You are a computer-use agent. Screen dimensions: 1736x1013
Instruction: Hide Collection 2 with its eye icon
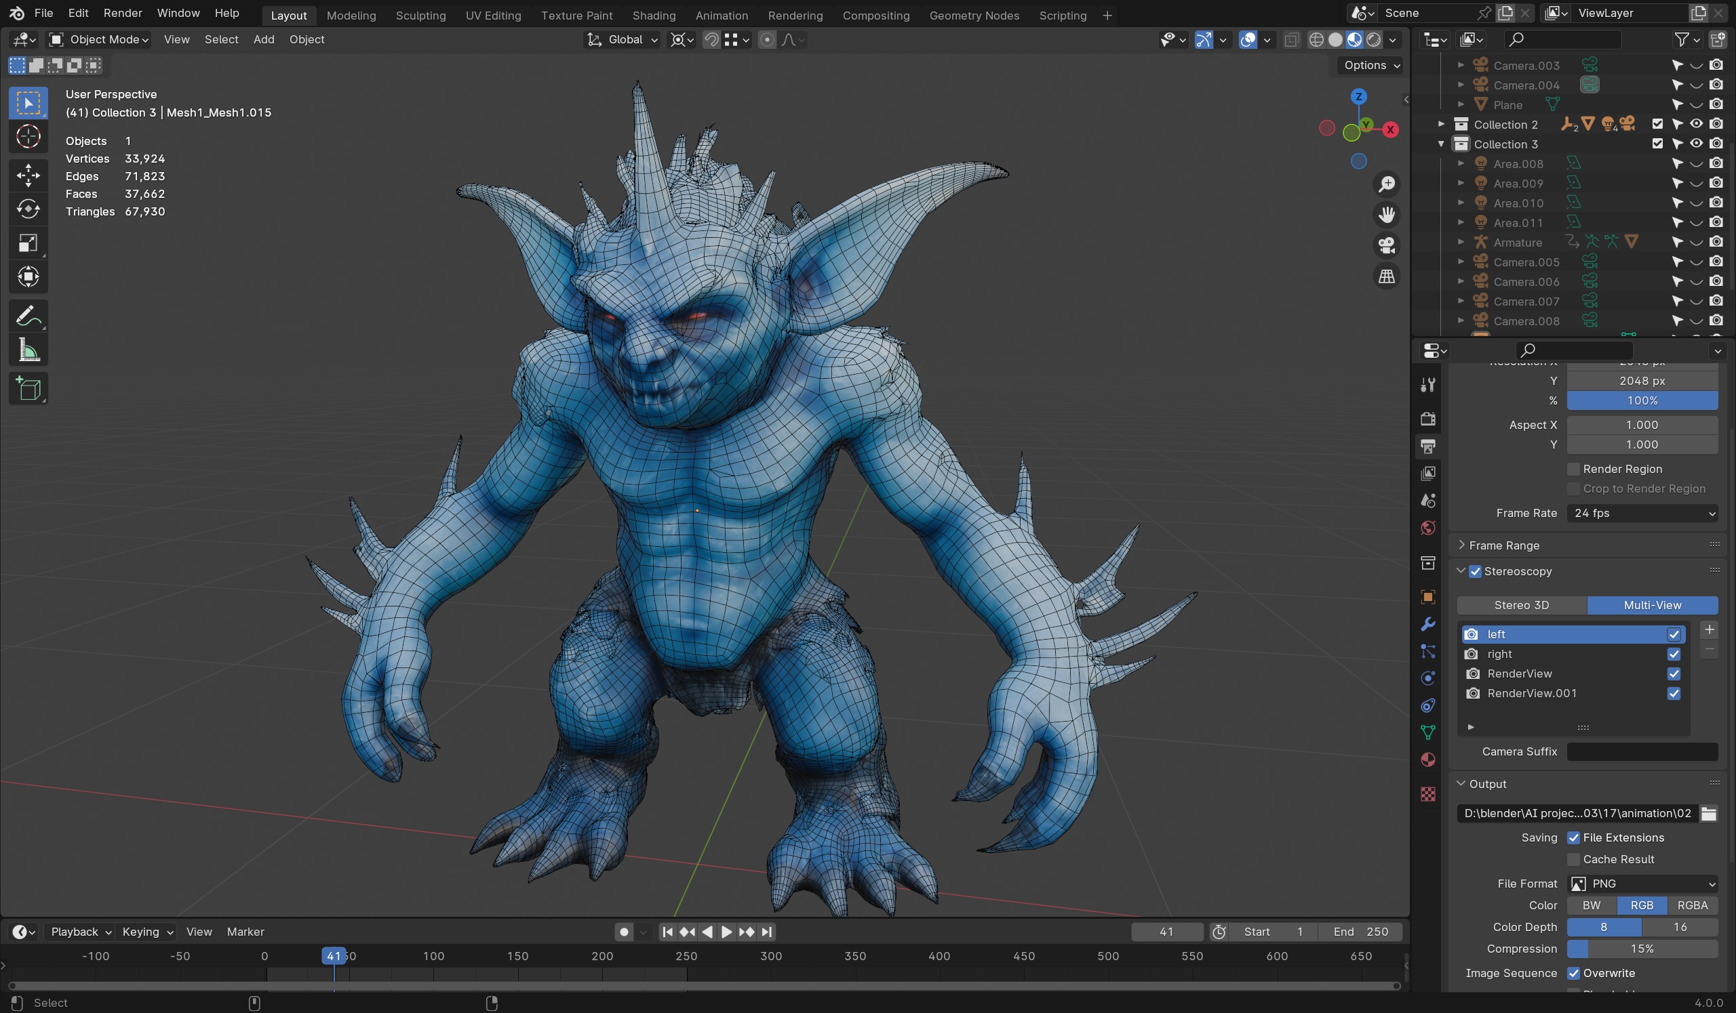[x=1697, y=125]
